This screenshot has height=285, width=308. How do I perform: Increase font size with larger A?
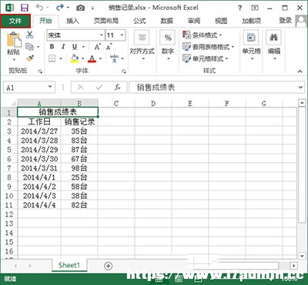pyautogui.click(x=97, y=47)
